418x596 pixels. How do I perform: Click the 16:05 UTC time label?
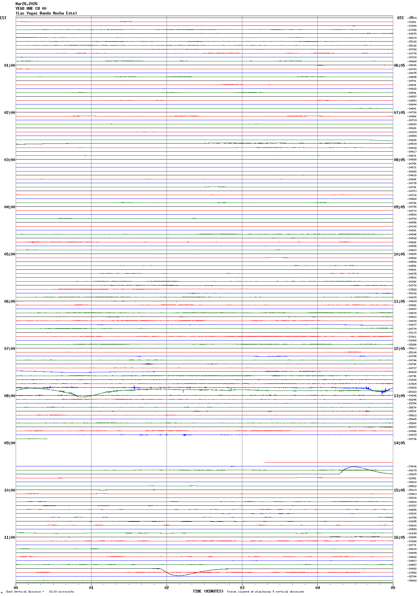coord(399,537)
